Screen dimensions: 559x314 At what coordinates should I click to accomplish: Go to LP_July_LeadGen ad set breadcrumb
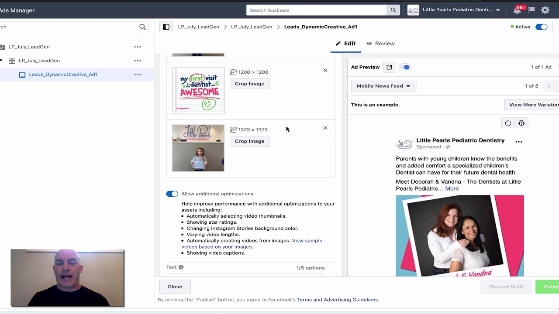coord(252,27)
